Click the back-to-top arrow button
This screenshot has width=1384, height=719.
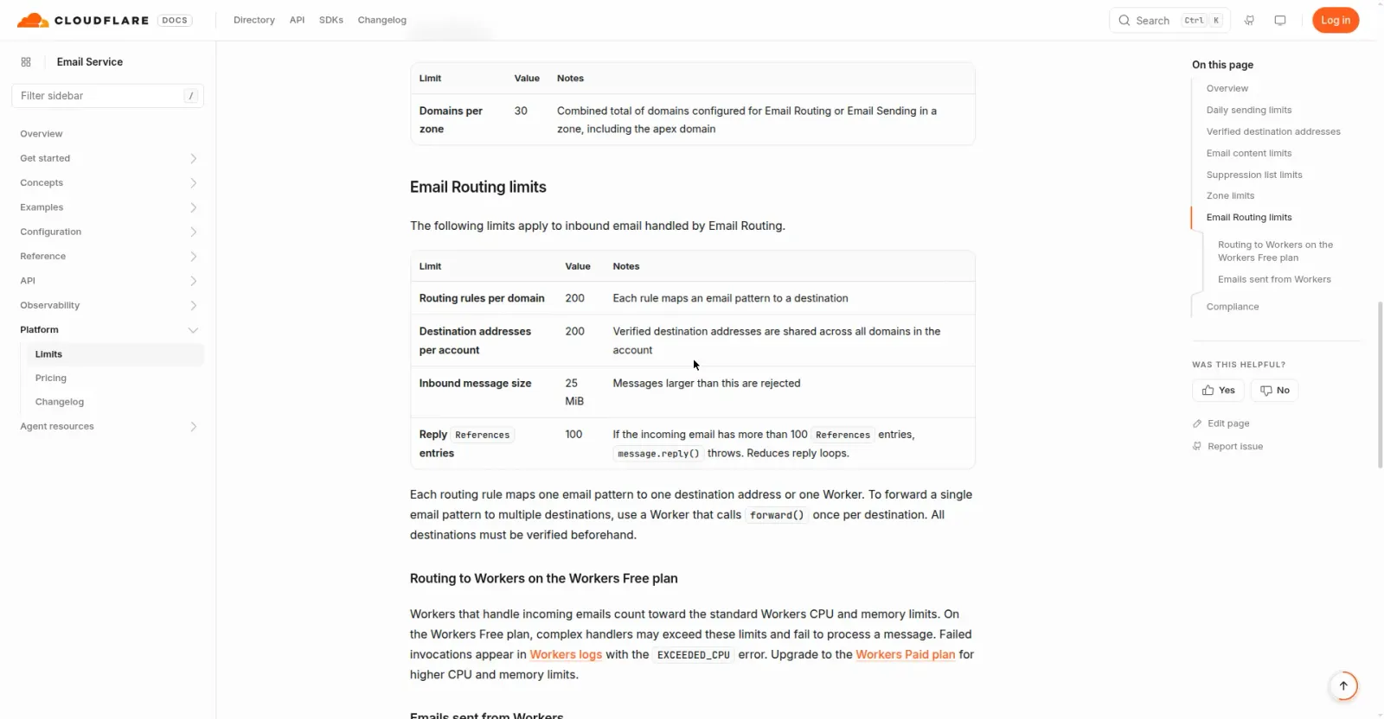pyautogui.click(x=1343, y=686)
